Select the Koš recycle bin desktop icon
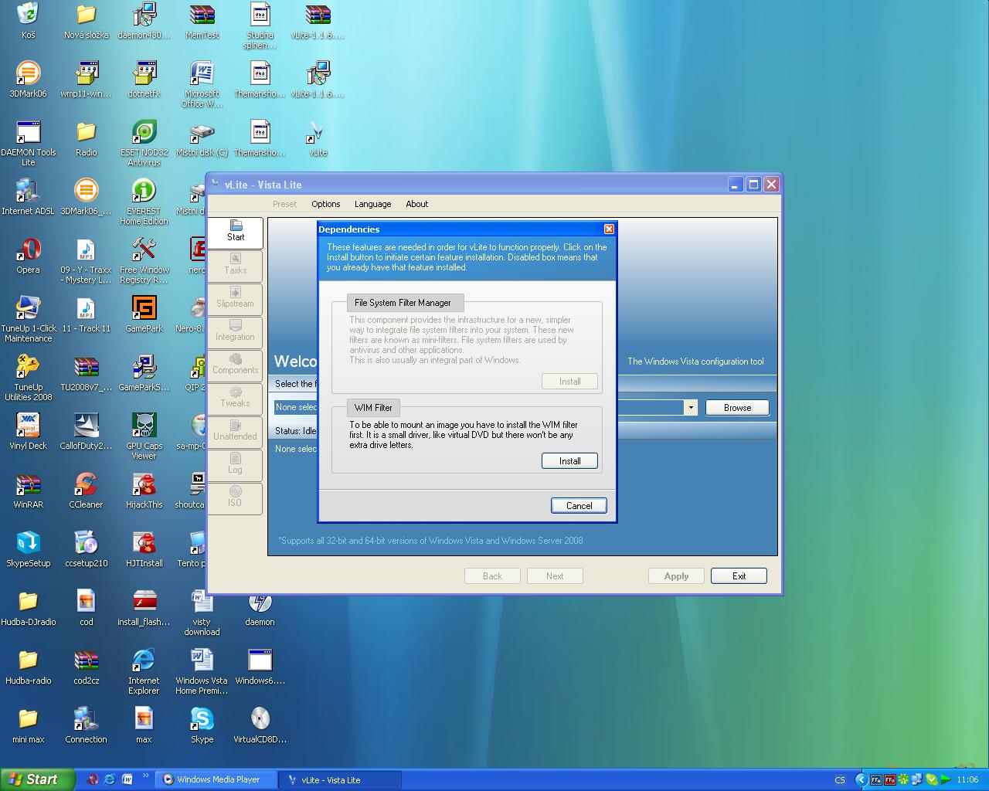The width and height of the screenshot is (989, 791). [x=29, y=21]
